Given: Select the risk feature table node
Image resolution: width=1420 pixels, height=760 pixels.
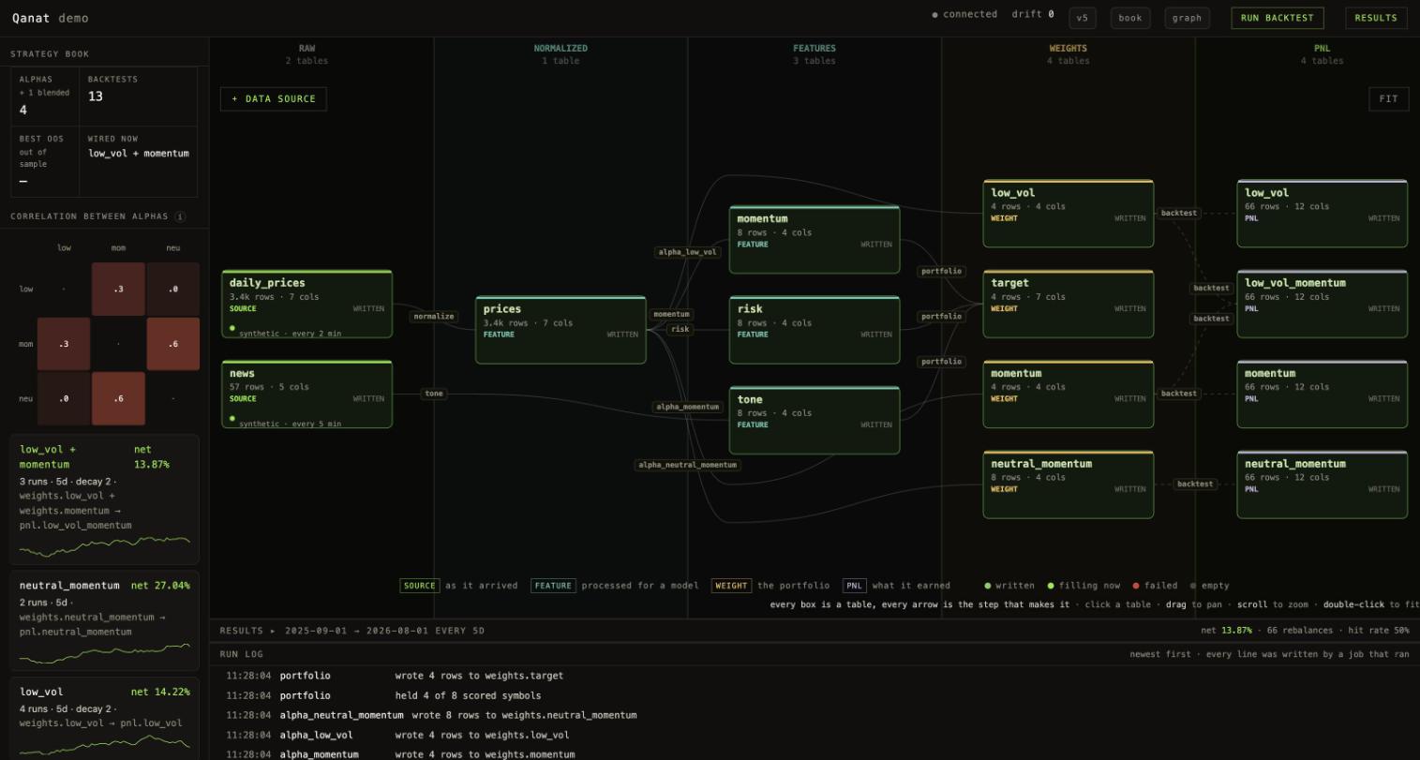Looking at the screenshot, I should (815, 330).
